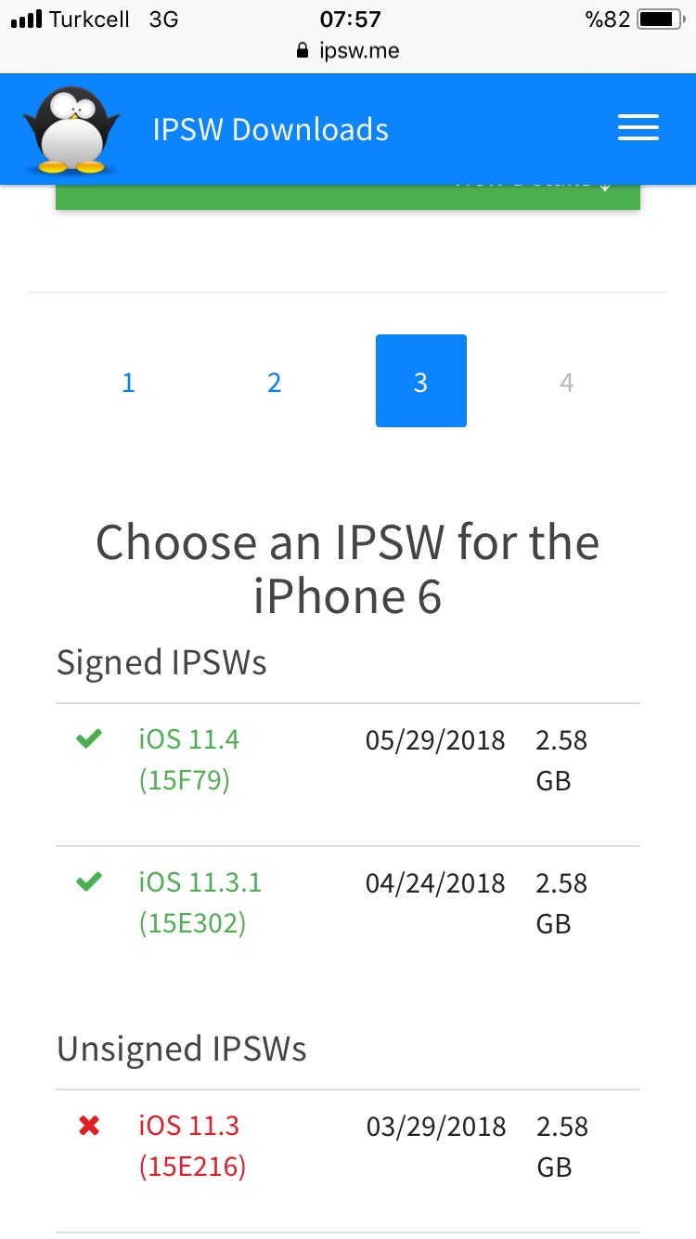Expand the green View Details bar

click(348, 195)
